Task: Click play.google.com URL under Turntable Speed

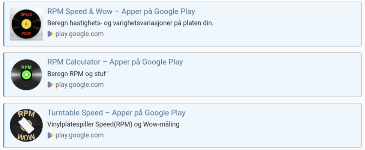Action: click(x=80, y=135)
